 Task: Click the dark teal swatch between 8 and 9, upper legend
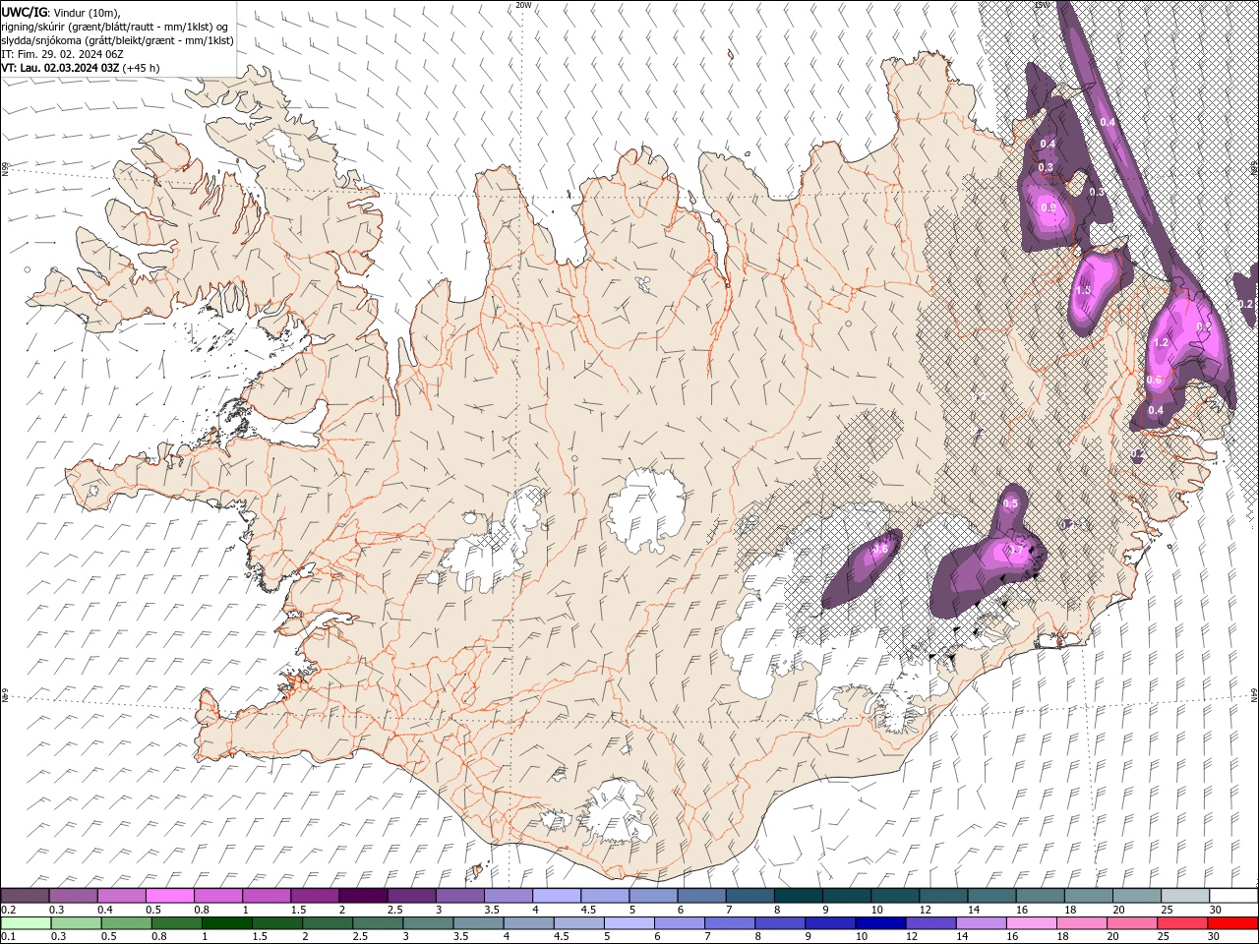(798, 896)
